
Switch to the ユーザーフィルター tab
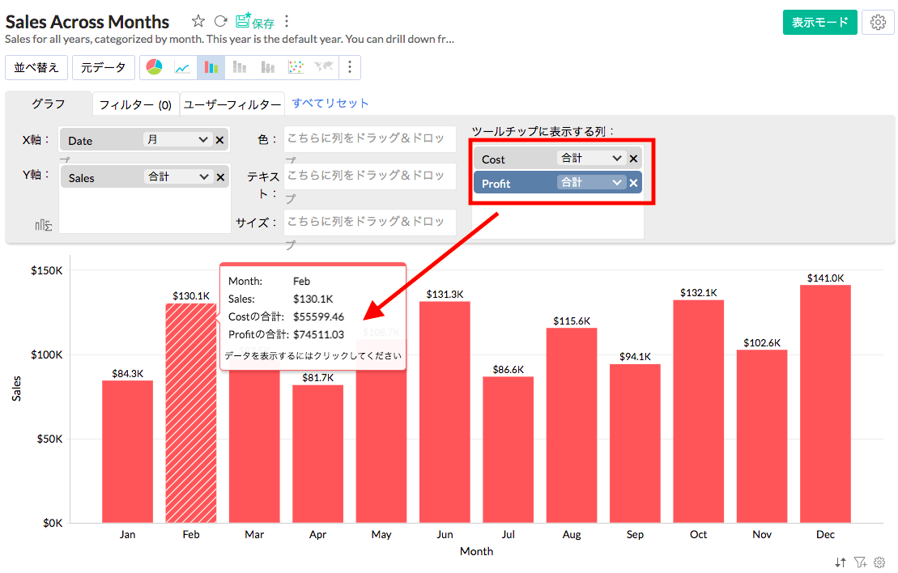(232, 104)
